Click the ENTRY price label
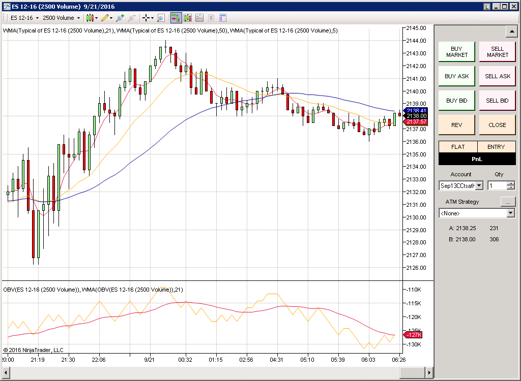This screenshot has height=381, width=521. pos(496,147)
